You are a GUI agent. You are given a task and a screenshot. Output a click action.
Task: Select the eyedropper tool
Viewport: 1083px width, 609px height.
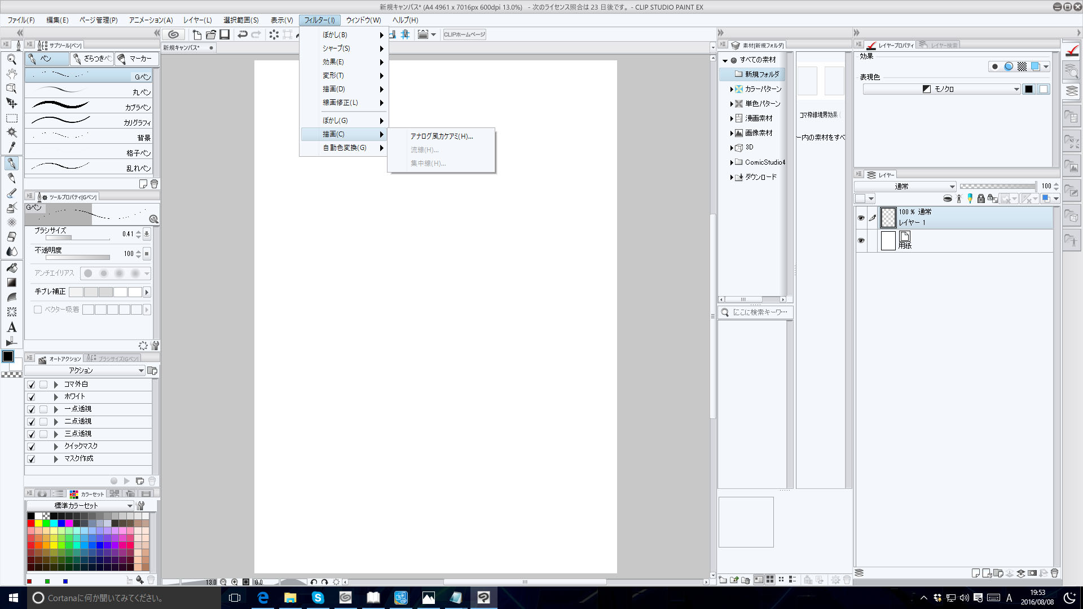tap(11, 147)
